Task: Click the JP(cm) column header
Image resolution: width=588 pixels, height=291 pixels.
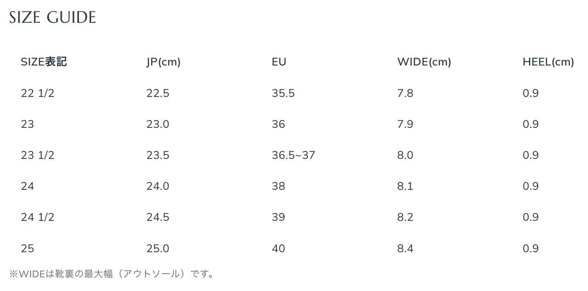Action: tap(164, 62)
